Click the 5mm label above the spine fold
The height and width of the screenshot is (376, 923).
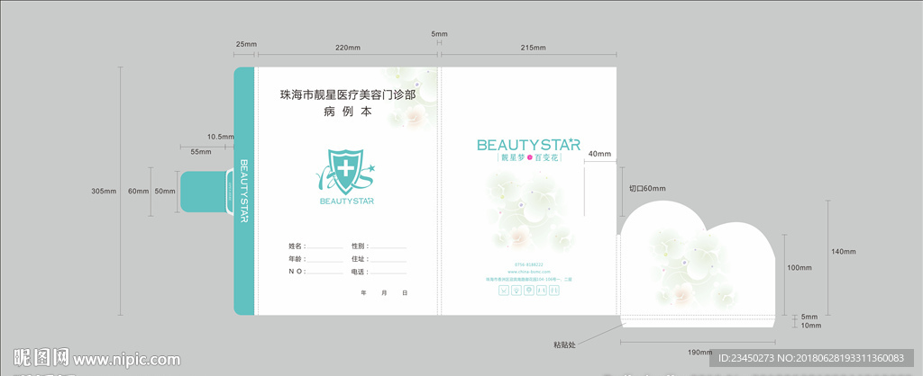click(439, 35)
